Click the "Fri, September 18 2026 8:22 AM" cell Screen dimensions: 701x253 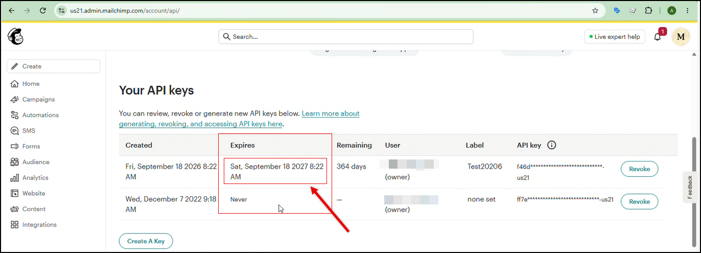[x=171, y=172]
